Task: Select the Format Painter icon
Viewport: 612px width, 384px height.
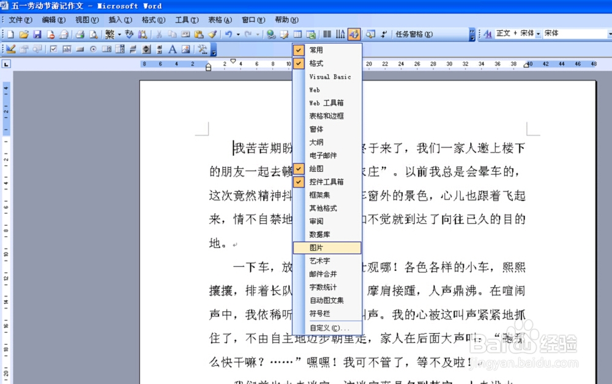Action: (212, 34)
